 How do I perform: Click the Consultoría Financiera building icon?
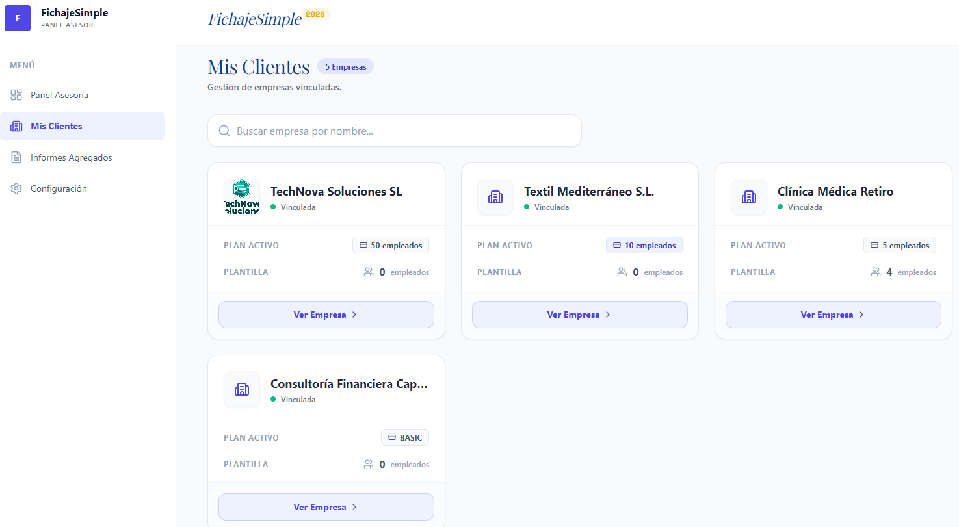pos(241,389)
